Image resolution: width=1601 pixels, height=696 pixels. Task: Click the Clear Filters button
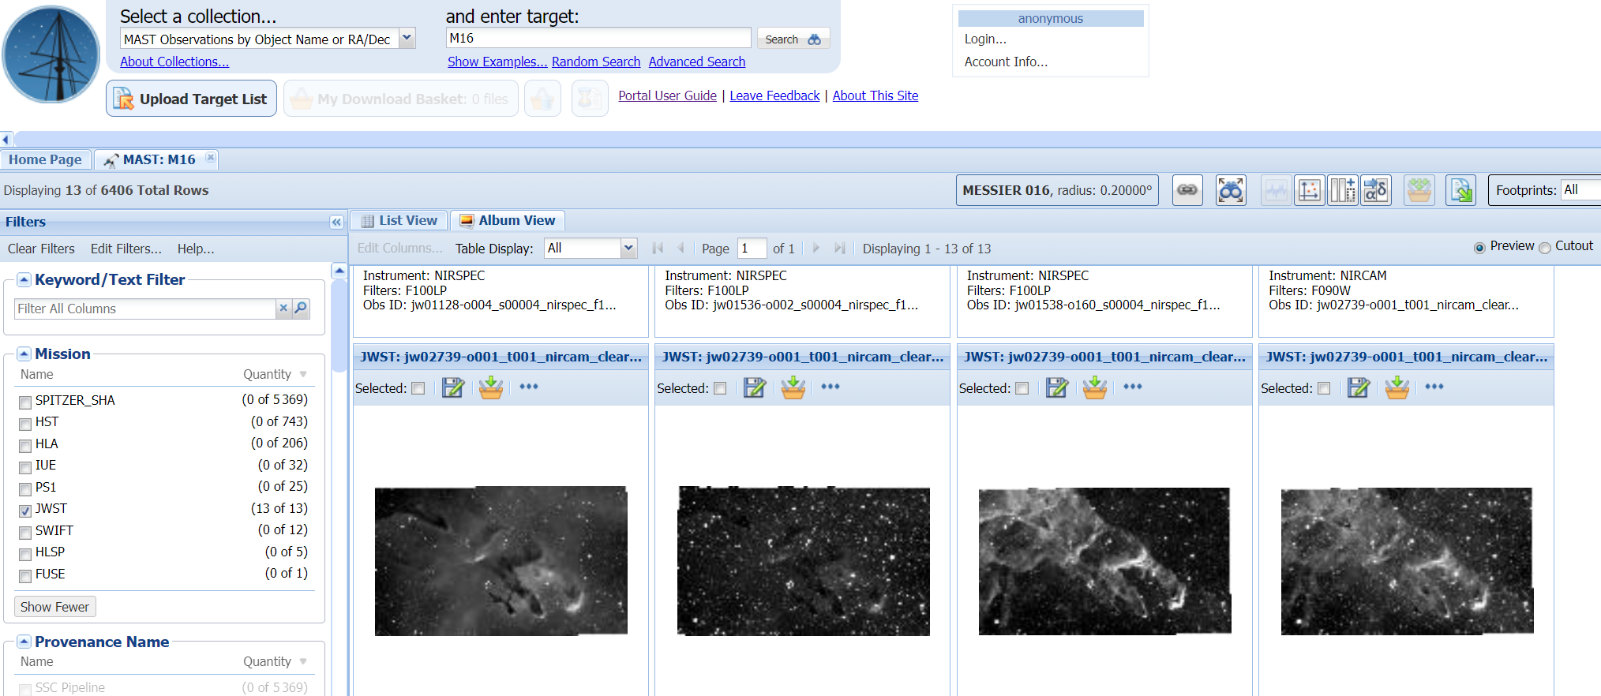tap(41, 249)
